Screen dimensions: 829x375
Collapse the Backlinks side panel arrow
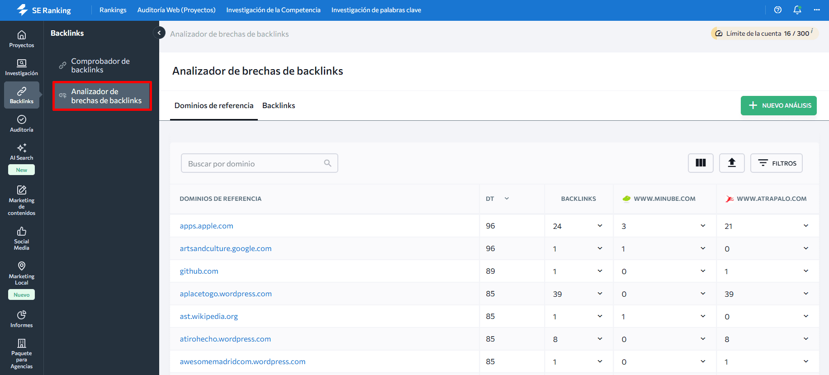159,33
